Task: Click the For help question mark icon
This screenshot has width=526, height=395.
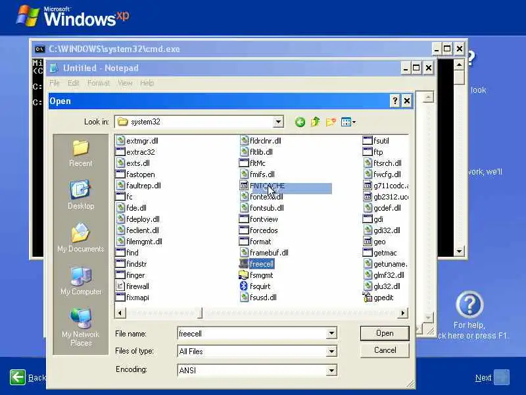Action: [469, 304]
